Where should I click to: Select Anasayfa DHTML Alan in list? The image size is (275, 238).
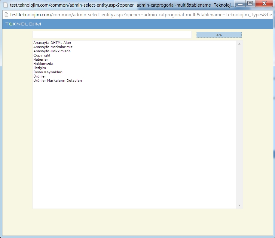coord(52,43)
